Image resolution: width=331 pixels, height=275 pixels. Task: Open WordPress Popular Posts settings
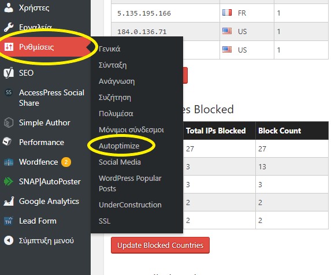tap(130, 183)
